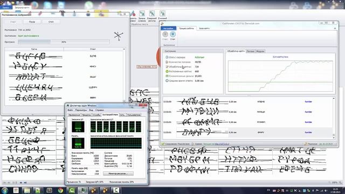Open 'Параметры' menu in Task Manager
This screenshot has width=345, height=194.
(81, 110)
